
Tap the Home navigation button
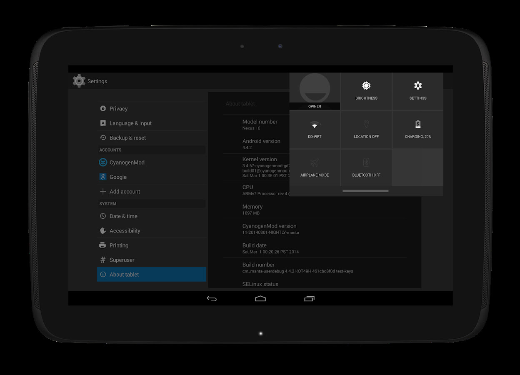(260, 298)
